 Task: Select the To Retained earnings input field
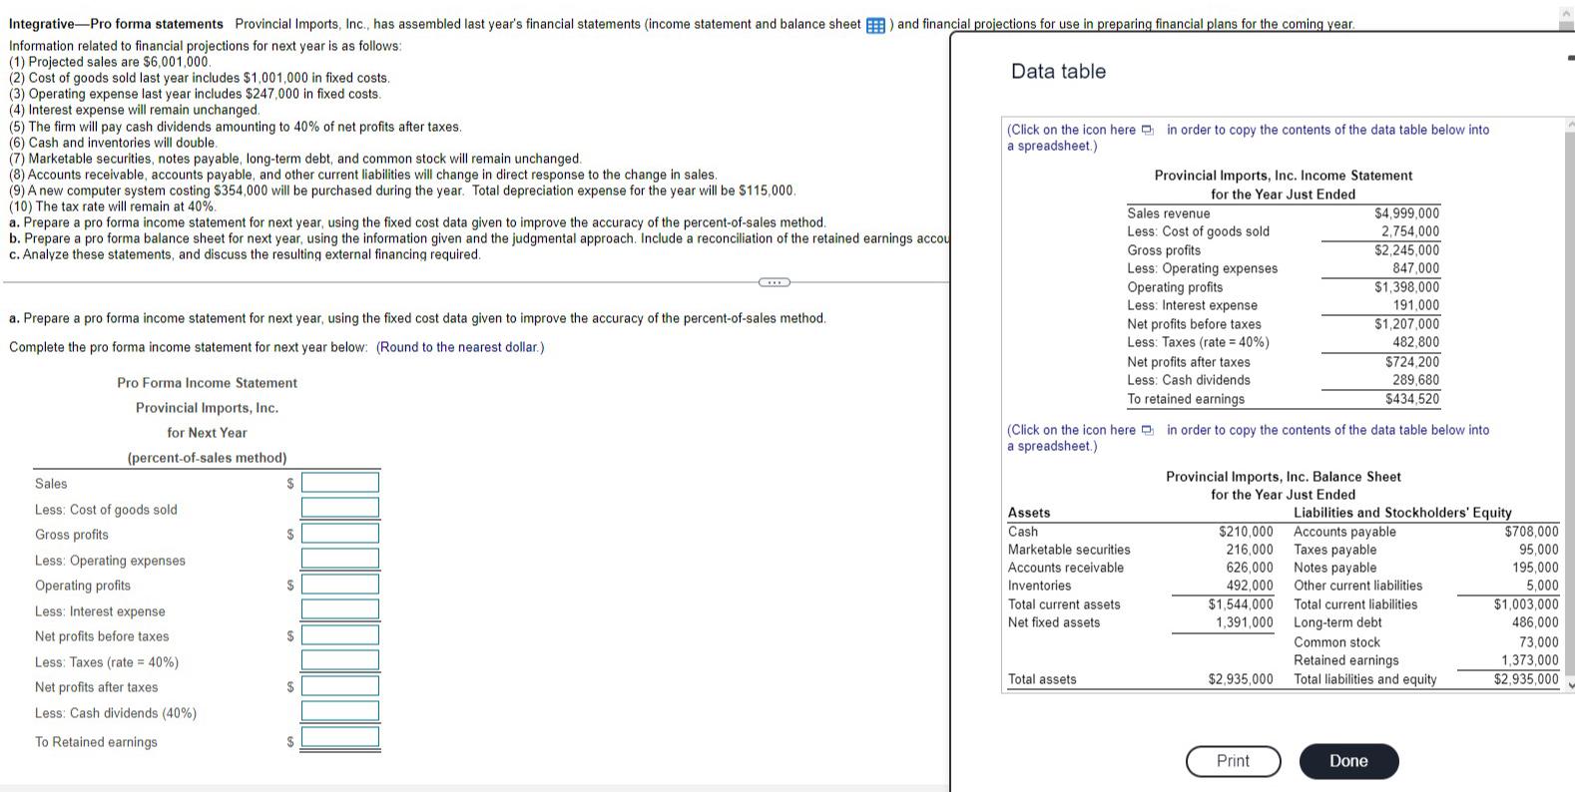(x=340, y=738)
